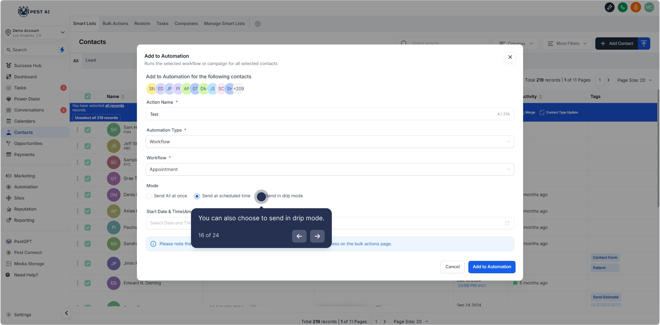Go to next page with top chevron
This screenshot has width=660, height=325.
608,80
